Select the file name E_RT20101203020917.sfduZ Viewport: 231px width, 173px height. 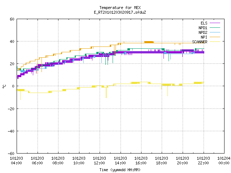120,12
